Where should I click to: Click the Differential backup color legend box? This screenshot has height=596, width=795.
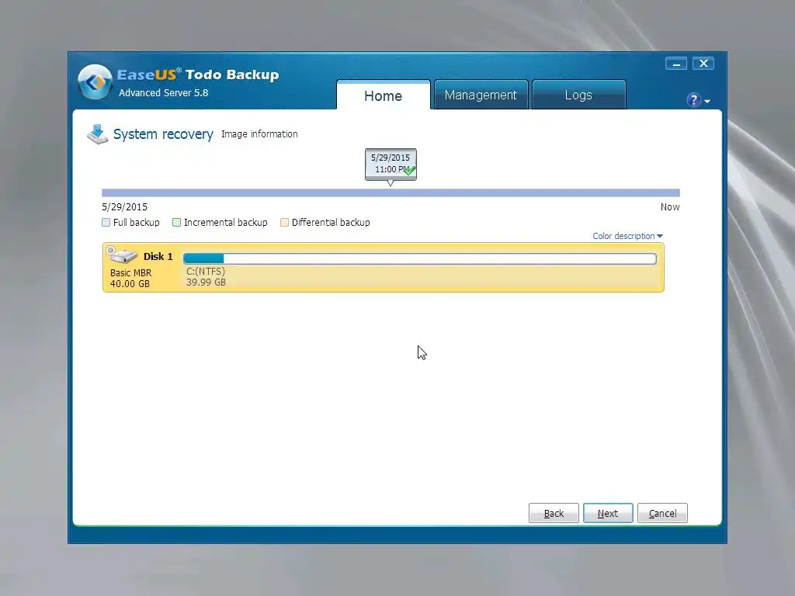click(x=284, y=223)
